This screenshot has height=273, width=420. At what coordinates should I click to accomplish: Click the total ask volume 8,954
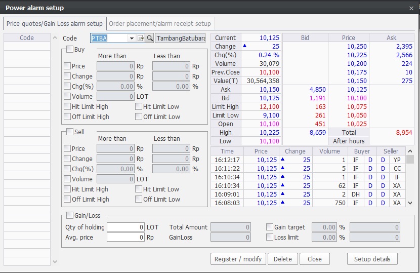point(392,133)
